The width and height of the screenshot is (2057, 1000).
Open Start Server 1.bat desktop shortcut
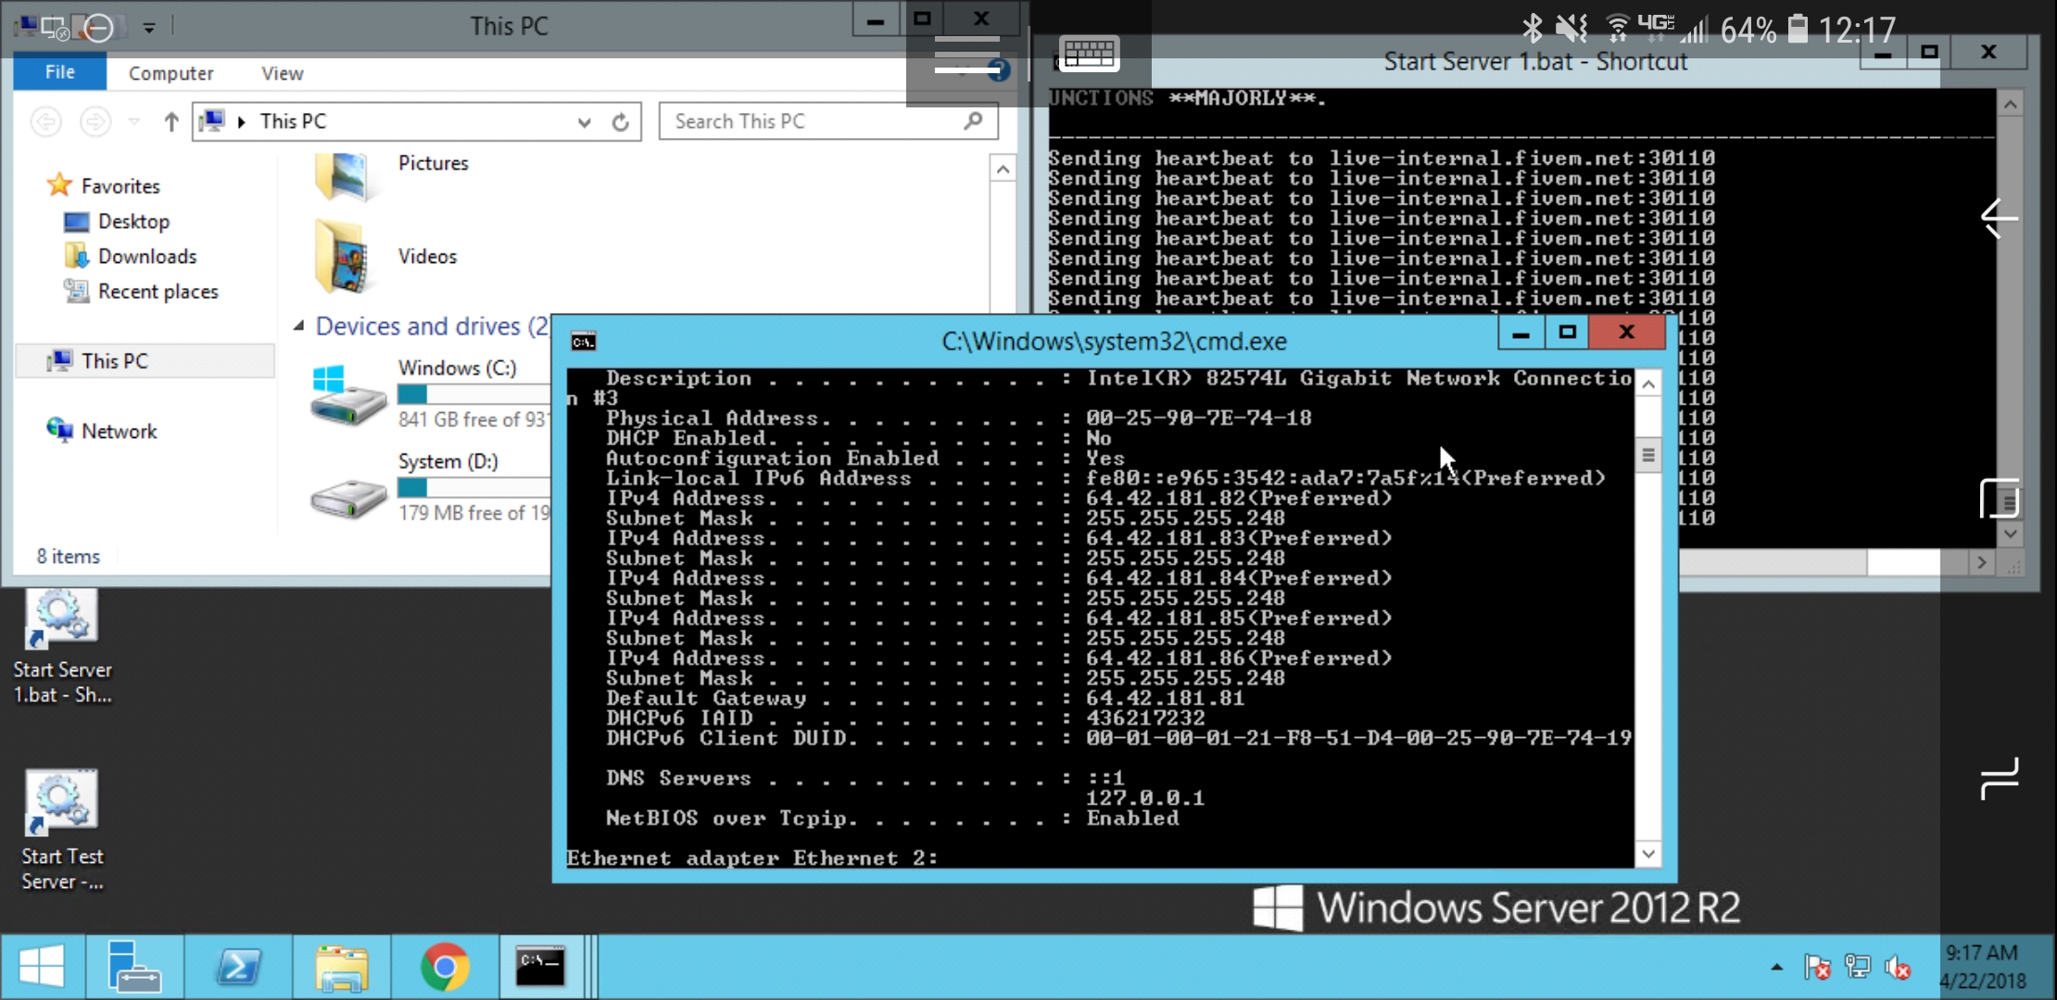(x=61, y=646)
